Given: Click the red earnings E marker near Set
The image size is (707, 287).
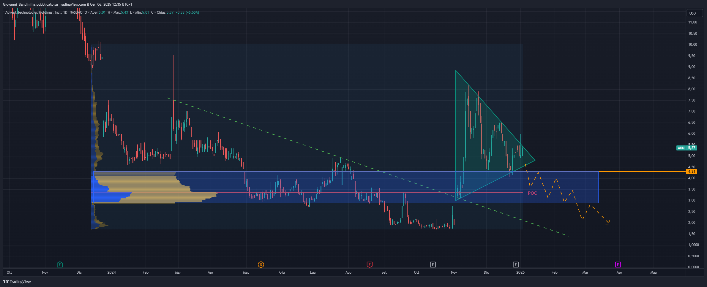Looking at the screenshot, I should pyautogui.click(x=370, y=264).
